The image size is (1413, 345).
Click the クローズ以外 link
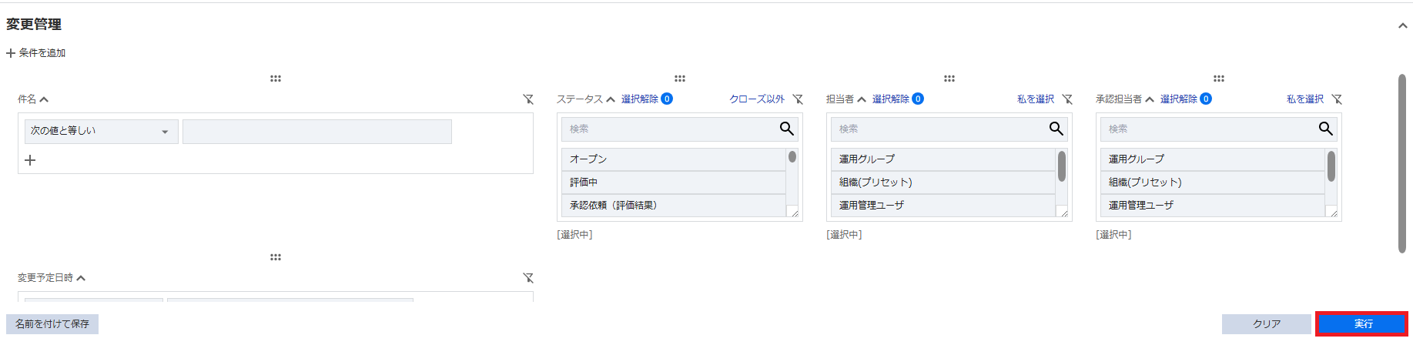click(757, 99)
